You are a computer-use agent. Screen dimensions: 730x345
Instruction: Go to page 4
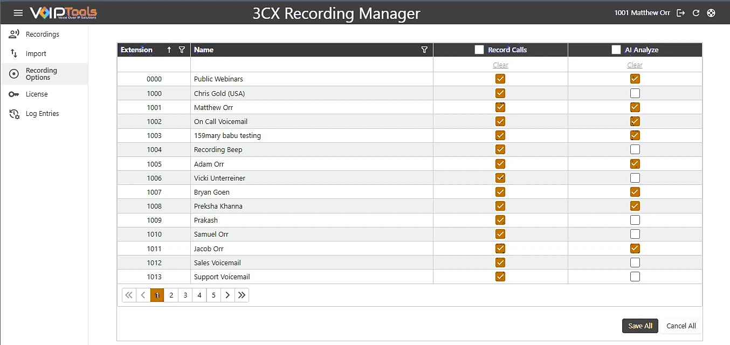pyautogui.click(x=199, y=295)
